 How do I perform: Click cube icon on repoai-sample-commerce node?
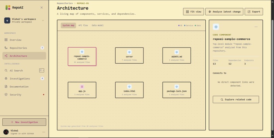click(x=82, y=52)
